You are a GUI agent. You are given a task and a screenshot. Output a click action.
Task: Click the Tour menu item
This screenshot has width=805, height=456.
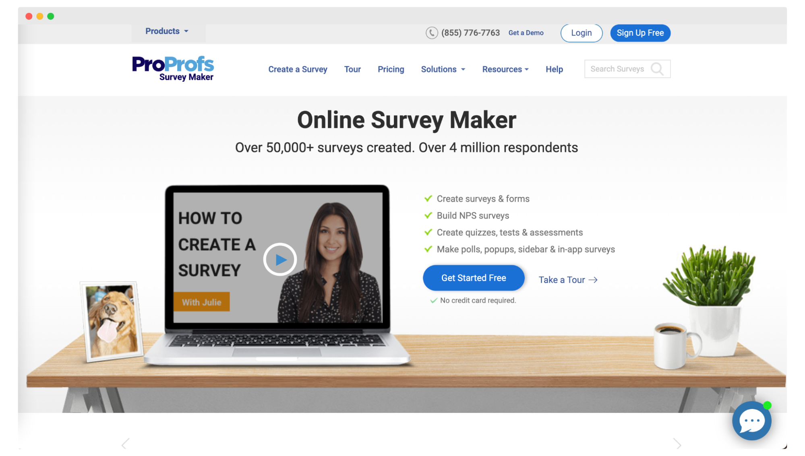click(x=352, y=69)
